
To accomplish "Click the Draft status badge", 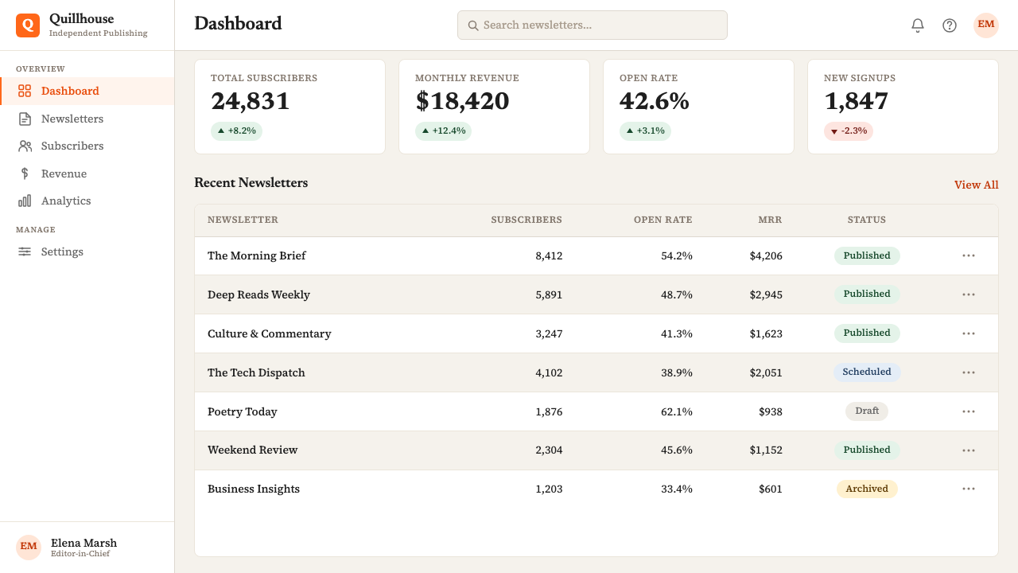I will tap(867, 411).
